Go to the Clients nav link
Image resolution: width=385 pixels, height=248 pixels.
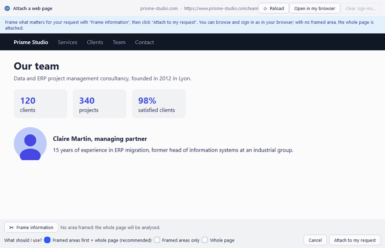point(95,42)
